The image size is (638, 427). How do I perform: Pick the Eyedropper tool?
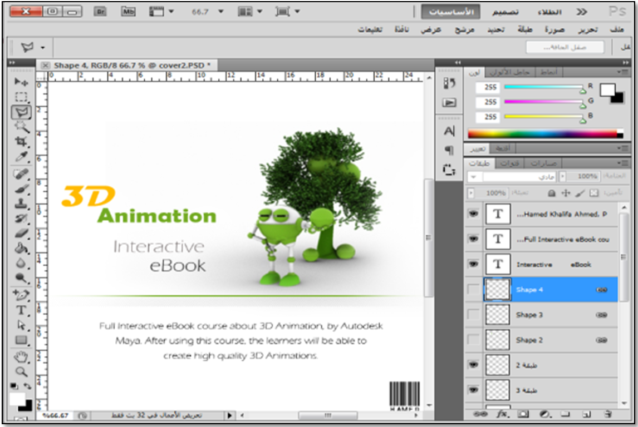click(21, 157)
